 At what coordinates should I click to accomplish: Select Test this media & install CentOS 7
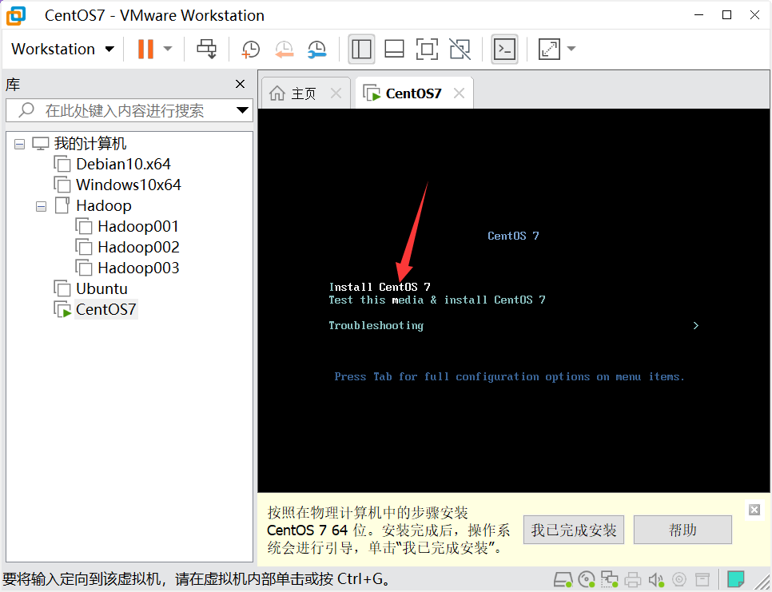437,300
